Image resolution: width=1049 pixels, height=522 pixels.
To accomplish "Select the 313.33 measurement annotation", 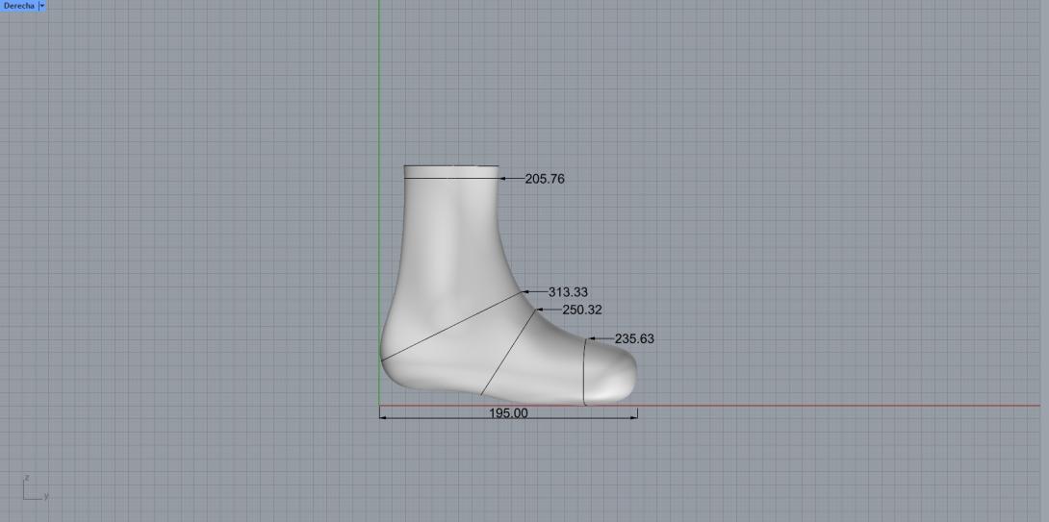I will [568, 292].
